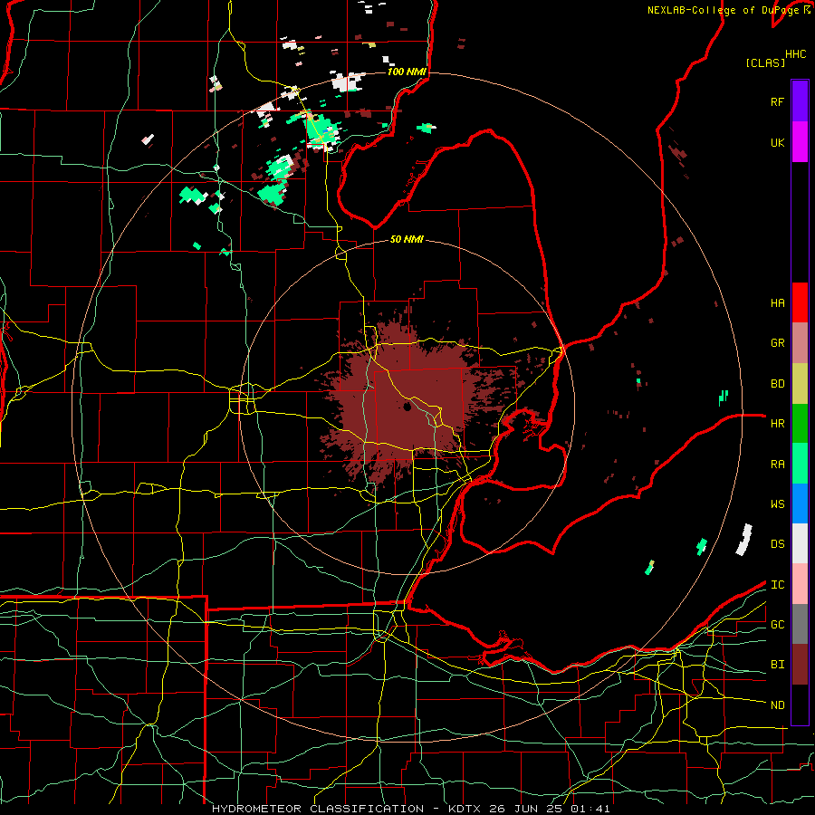Viewport: 815px width, 815px height.
Task: Click the DS white legend swatch
Action: pyautogui.click(x=800, y=543)
